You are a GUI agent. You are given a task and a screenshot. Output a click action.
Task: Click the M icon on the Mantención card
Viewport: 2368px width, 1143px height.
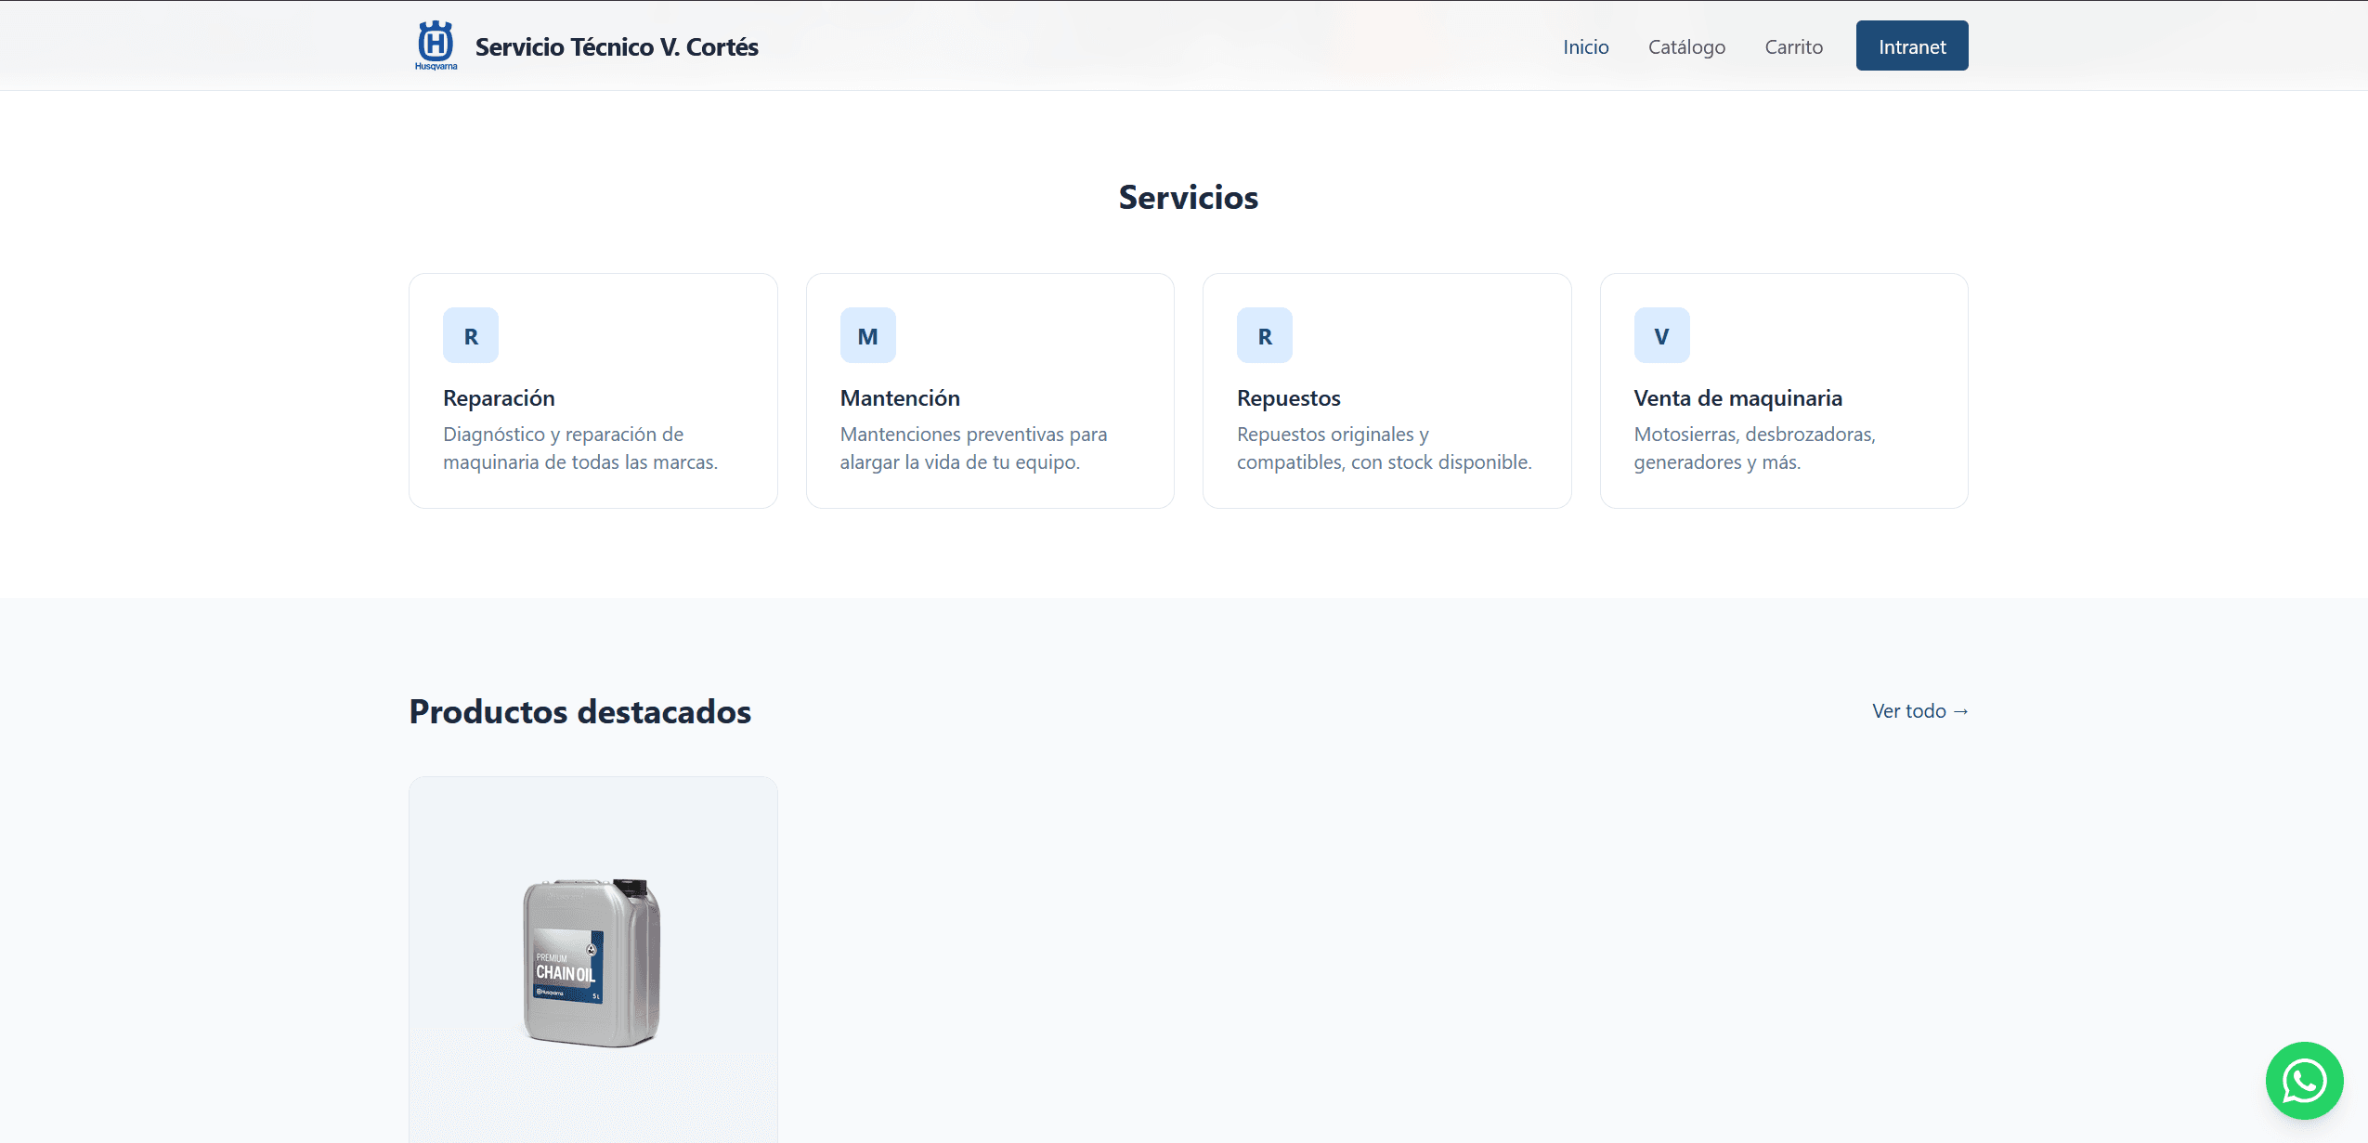click(867, 335)
